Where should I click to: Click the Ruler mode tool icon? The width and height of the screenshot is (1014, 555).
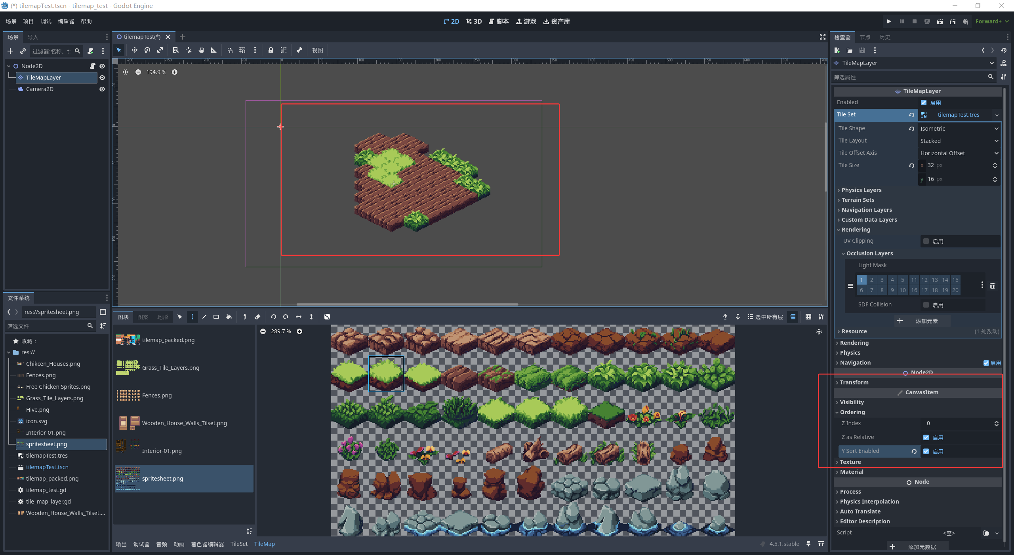213,50
